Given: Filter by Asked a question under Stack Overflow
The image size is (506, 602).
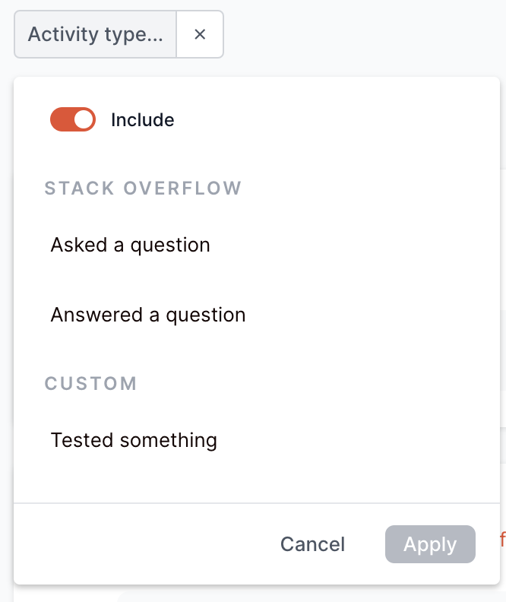Looking at the screenshot, I should 130,246.
